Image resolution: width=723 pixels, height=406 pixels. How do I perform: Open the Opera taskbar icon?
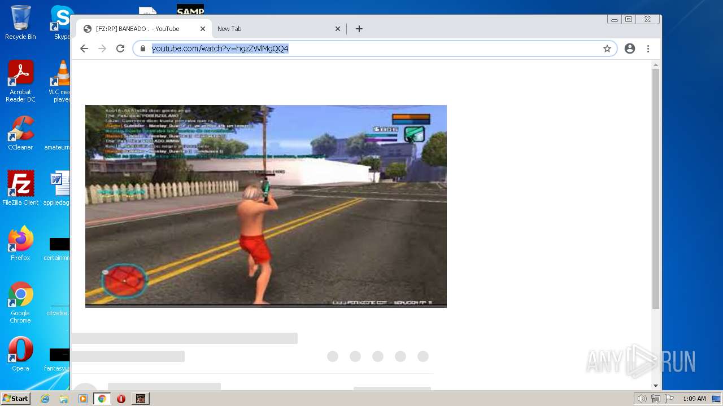[121, 399]
